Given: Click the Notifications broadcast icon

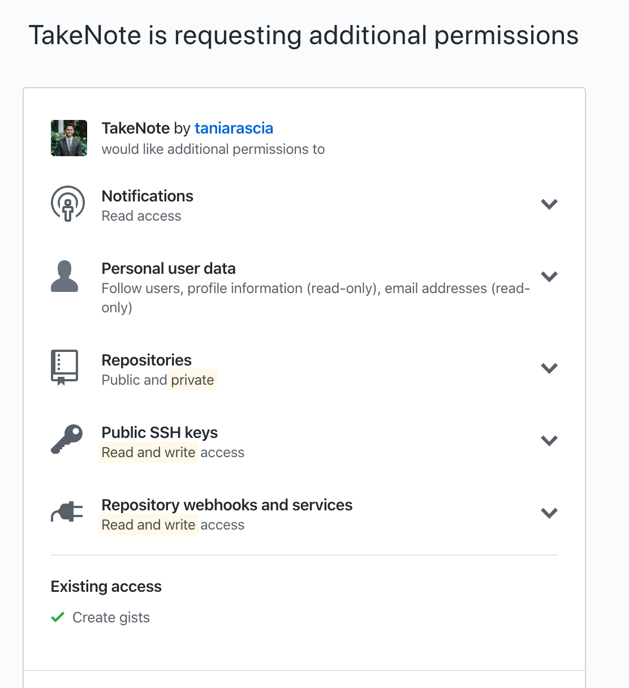Looking at the screenshot, I should point(67,204).
